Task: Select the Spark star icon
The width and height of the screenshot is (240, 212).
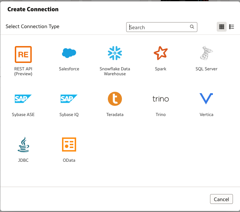Action: pyautogui.click(x=161, y=53)
